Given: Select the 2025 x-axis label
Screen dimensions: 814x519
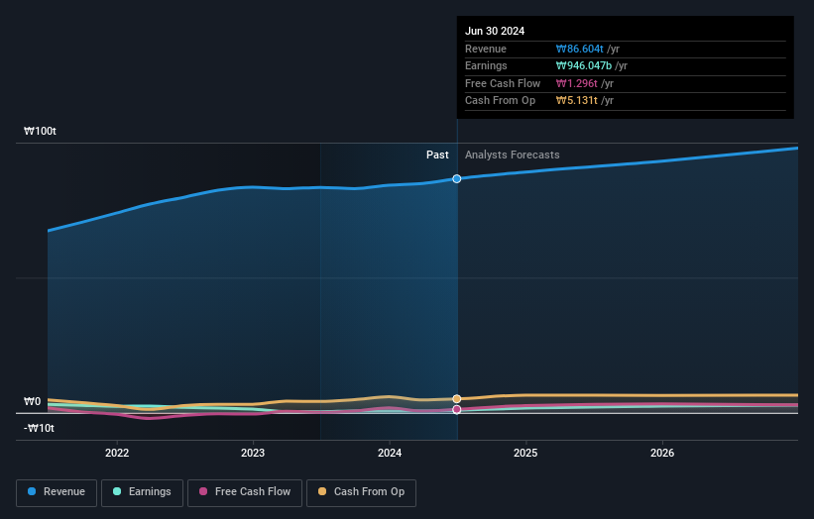Looking at the screenshot, I should pos(525,453).
